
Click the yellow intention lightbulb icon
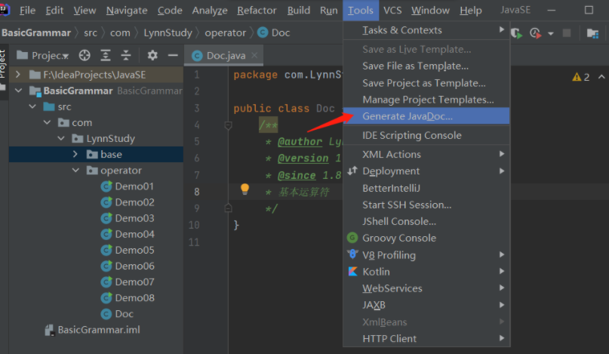coord(245,189)
